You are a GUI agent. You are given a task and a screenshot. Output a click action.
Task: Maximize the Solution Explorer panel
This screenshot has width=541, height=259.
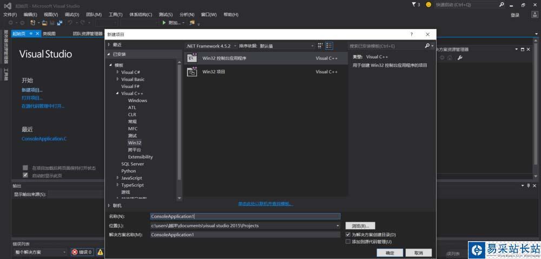click(523, 49)
